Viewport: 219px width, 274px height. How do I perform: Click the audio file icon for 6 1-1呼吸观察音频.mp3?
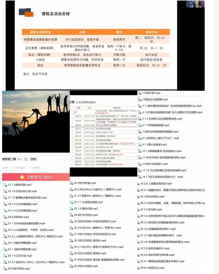click(140, 125)
